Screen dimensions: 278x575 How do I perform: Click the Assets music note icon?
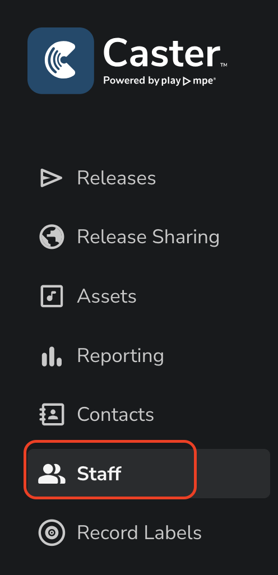52,296
